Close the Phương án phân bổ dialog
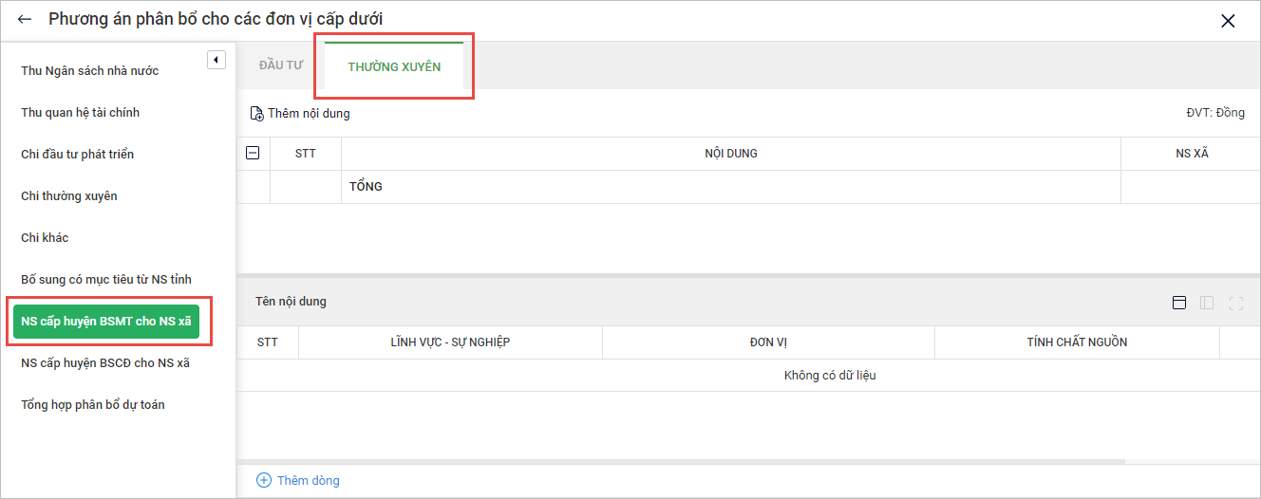The height and width of the screenshot is (499, 1261). 1228,20
